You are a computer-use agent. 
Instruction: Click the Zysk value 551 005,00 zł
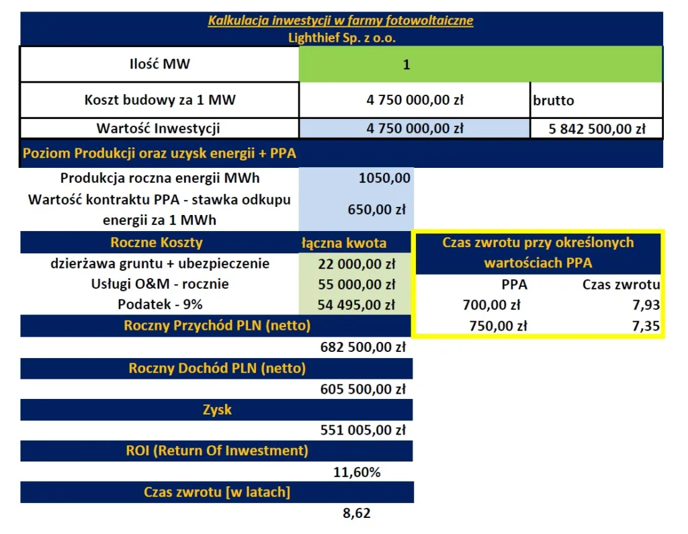[x=363, y=430]
